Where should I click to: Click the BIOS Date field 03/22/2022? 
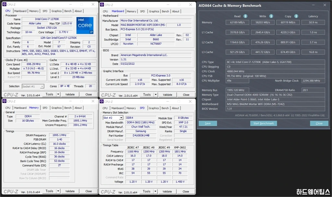click(x=156, y=64)
